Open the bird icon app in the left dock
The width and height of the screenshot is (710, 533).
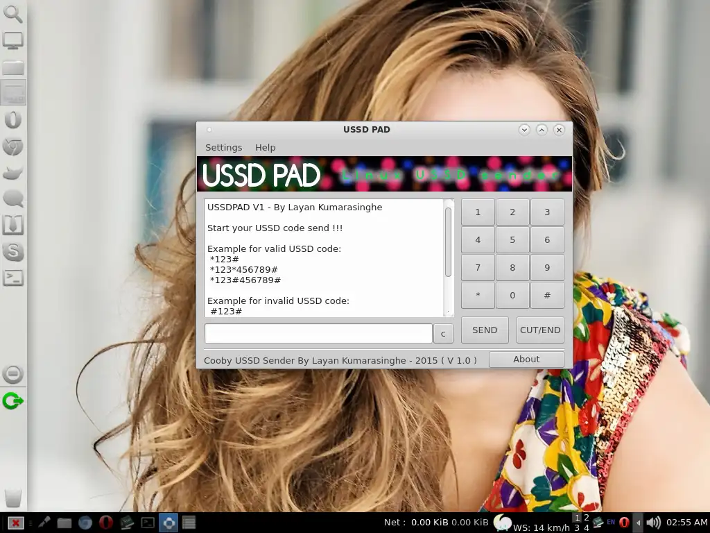click(12, 173)
